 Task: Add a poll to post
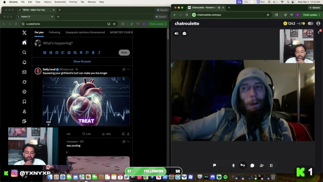click(x=63, y=53)
